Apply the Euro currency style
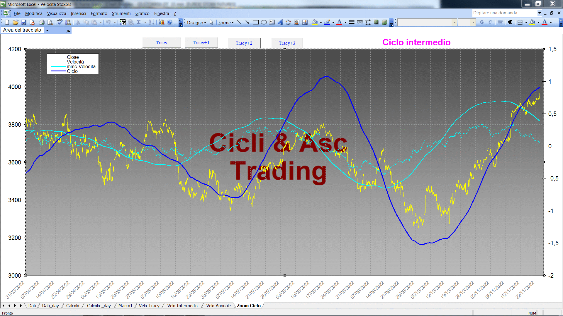 (x=510, y=22)
